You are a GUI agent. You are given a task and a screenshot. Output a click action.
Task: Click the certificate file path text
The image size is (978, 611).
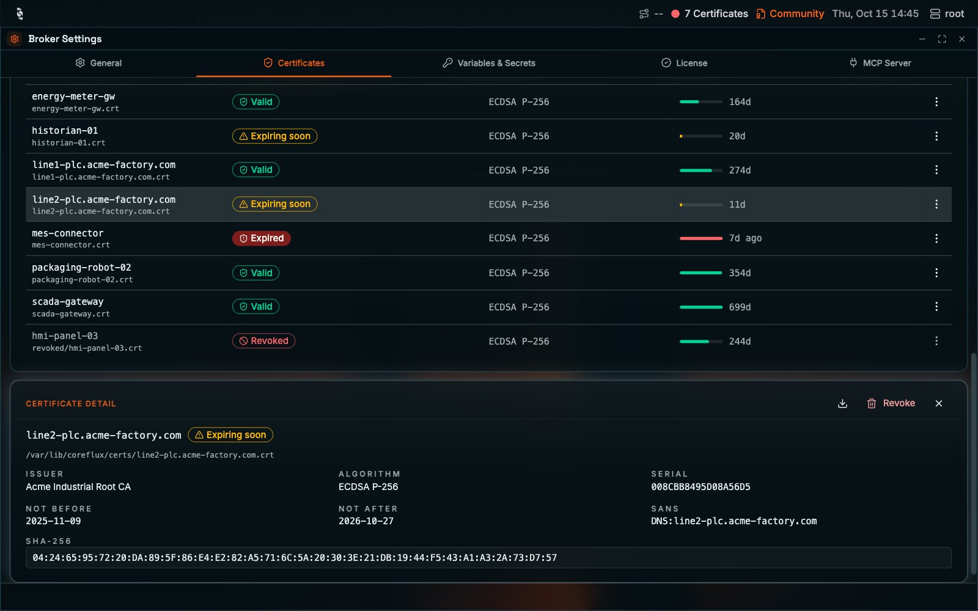[x=150, y=455]
